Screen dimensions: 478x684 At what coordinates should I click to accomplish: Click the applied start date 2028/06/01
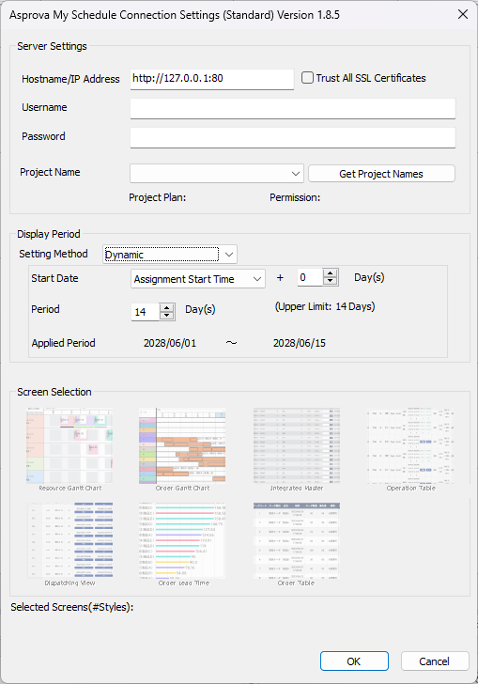(x=170, y=343)
